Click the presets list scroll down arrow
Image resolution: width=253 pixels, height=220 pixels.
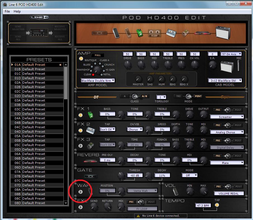(66, 203)
